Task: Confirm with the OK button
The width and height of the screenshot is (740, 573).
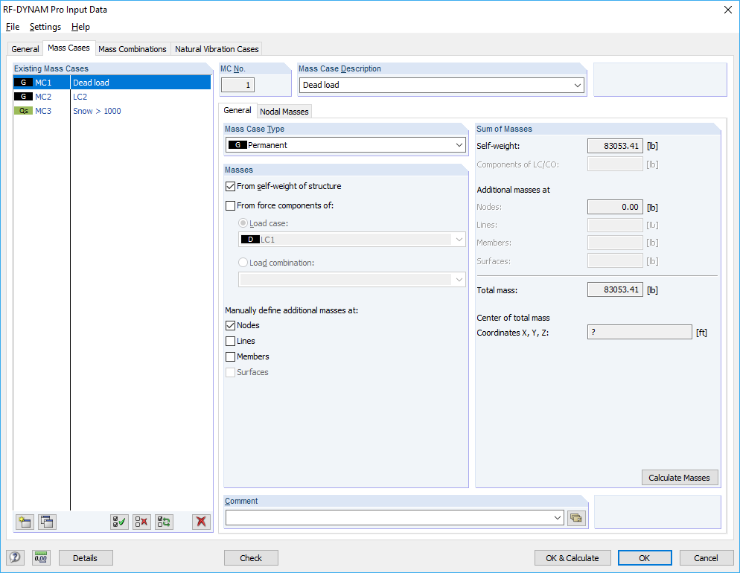Action: 645,557
